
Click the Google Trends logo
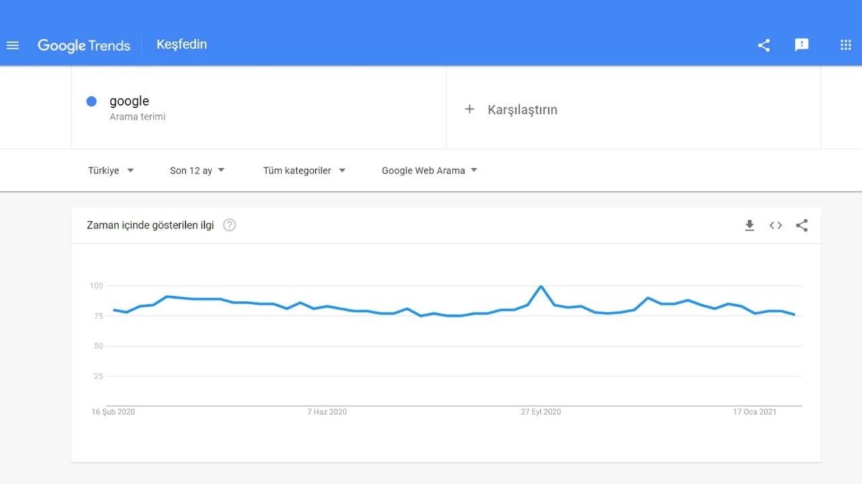[84, 45]
